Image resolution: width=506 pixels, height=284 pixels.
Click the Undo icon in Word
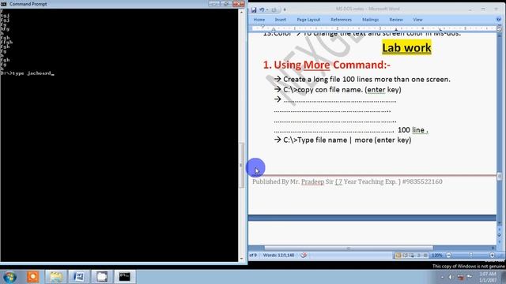262,10
